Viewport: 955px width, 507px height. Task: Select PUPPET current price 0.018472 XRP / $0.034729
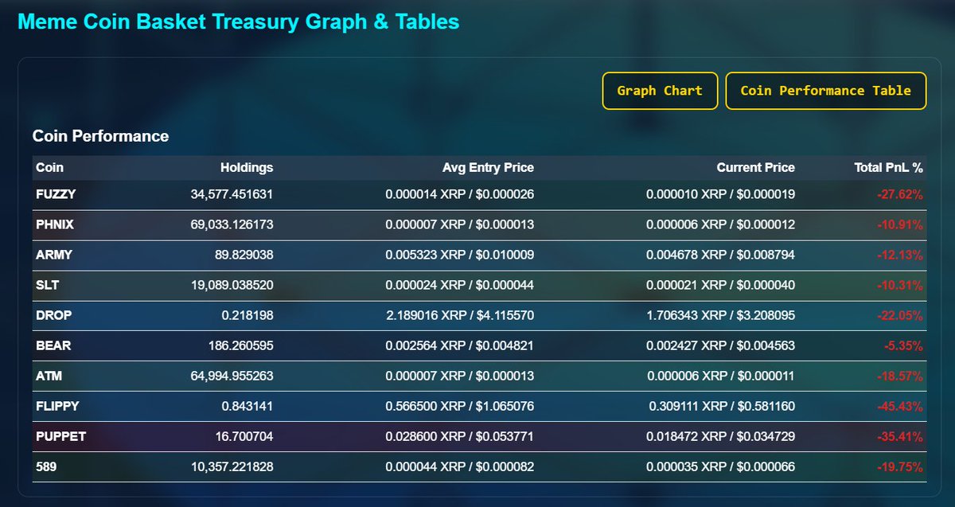[x=721, y=436]
